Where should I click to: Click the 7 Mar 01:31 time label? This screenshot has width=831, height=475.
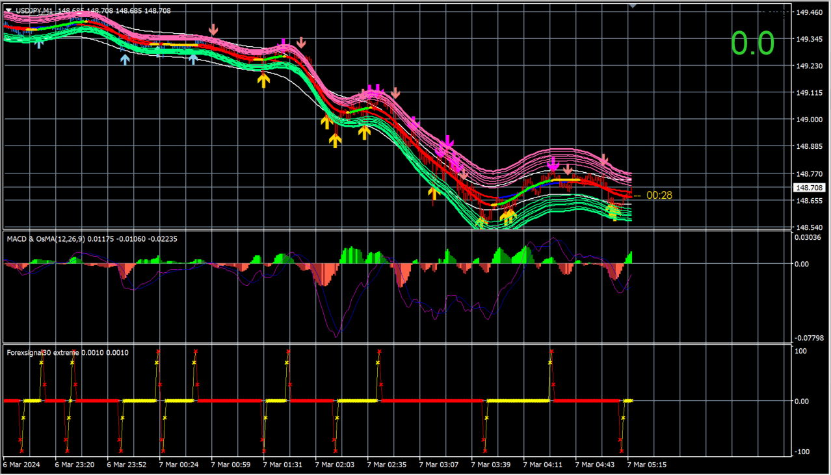(283, 465)
